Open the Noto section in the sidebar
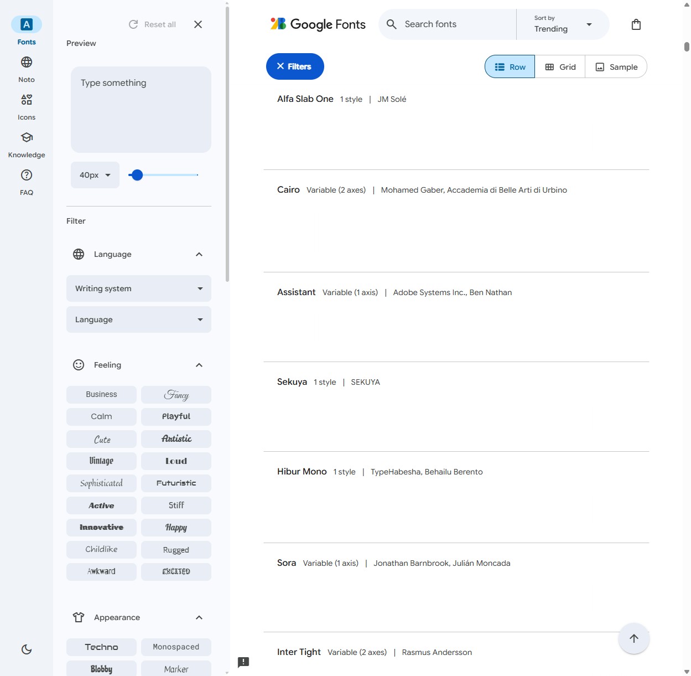This screenshot has height=676, width=691. (27, 69)
